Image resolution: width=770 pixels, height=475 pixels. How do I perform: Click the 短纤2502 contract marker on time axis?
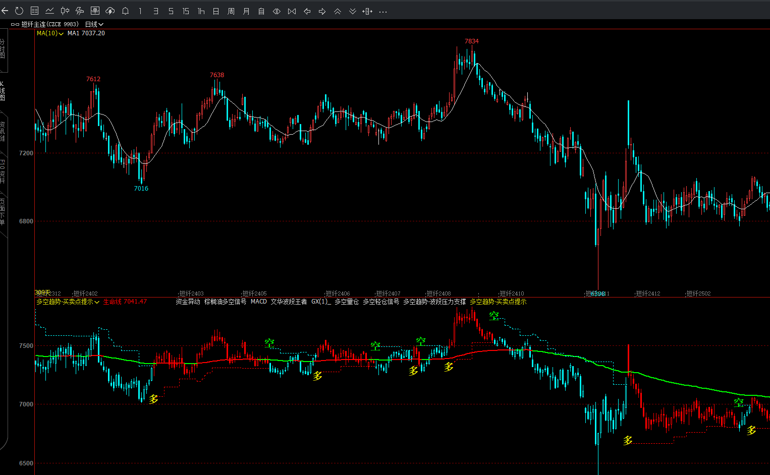coord(698,293)
